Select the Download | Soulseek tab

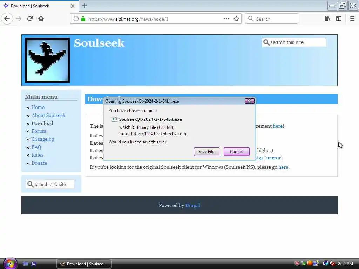tap(39, 6)
